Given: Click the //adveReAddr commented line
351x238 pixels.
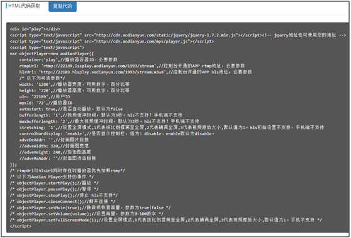Looking at the screenshot, I should pyautogui.click(x=58, y=158).
